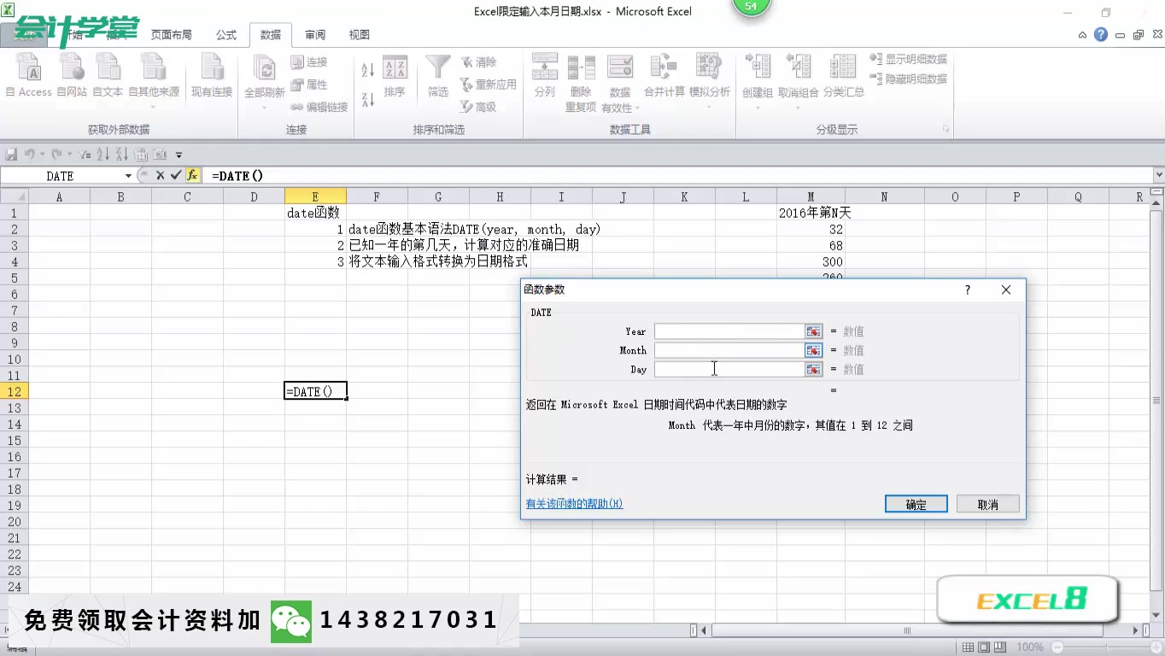The height and width of the screenshot is (656, 1165).
Task: Click the Insert Function fx button
Action: point(192,175)
